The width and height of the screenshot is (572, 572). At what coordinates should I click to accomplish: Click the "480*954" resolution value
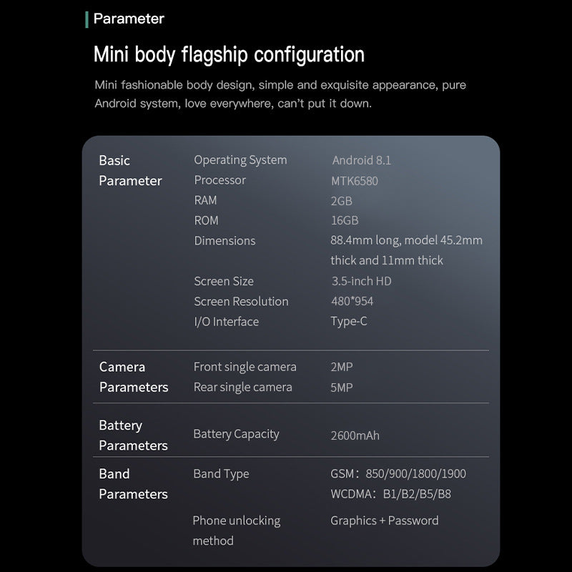tap(352, 301)
